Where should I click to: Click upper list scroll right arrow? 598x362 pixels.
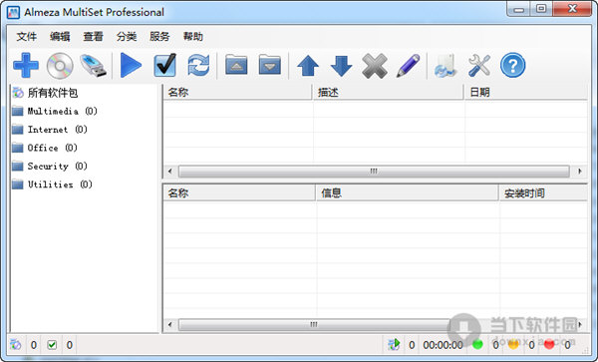[x=580, y=172]
